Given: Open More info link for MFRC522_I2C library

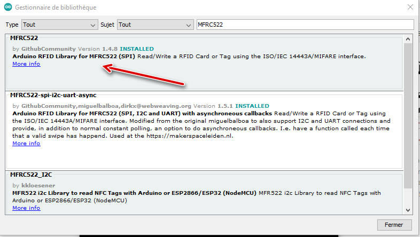Looking at the screenshot, I should click(x=26, y=208).
